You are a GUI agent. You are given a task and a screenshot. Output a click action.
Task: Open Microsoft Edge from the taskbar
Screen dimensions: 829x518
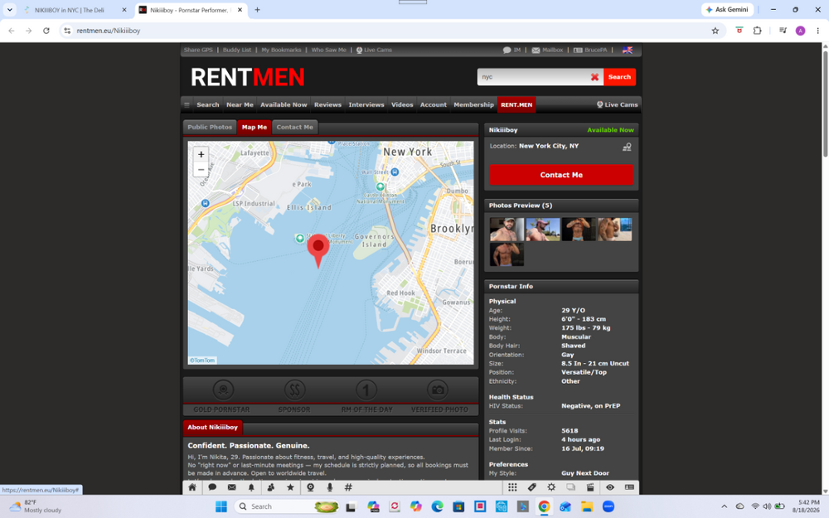coord(437,506)
